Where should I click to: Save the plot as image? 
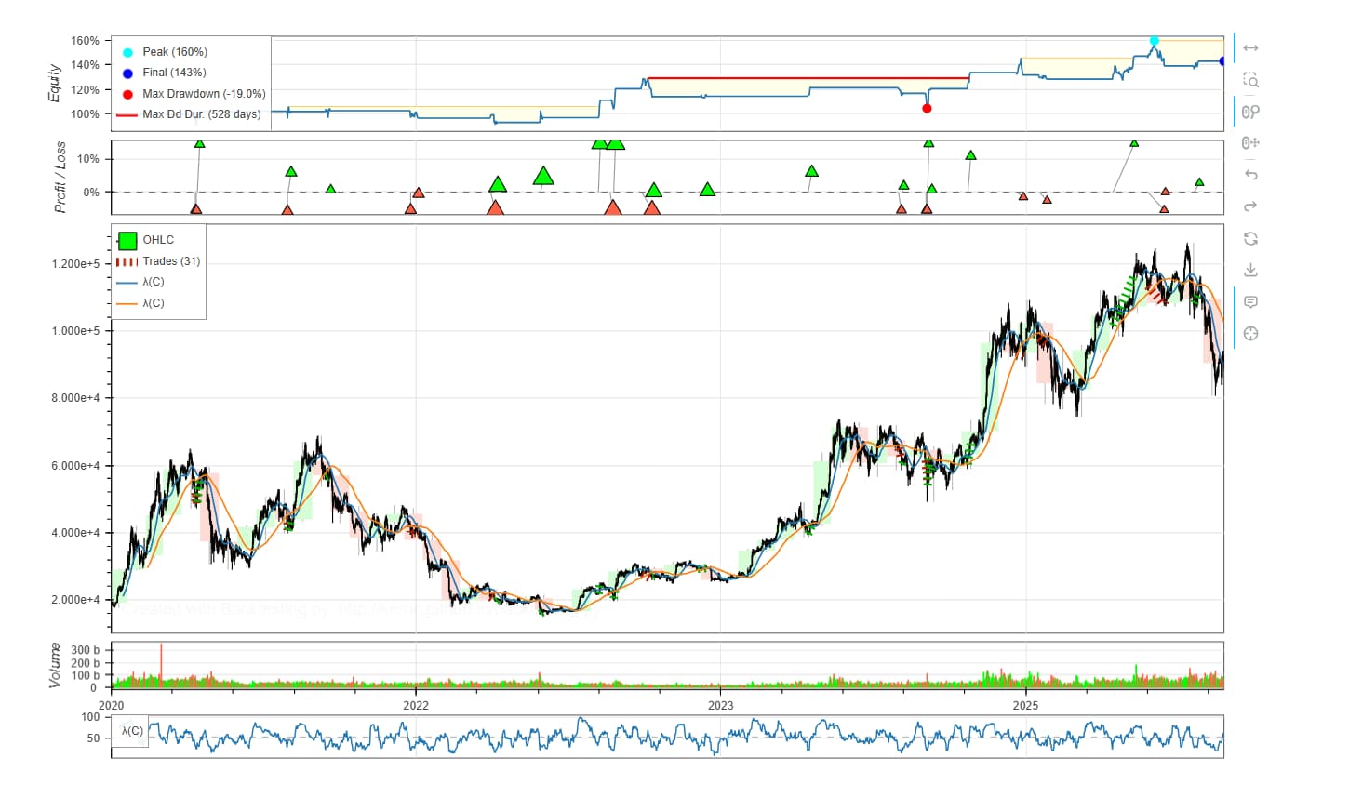point(1250,270)
